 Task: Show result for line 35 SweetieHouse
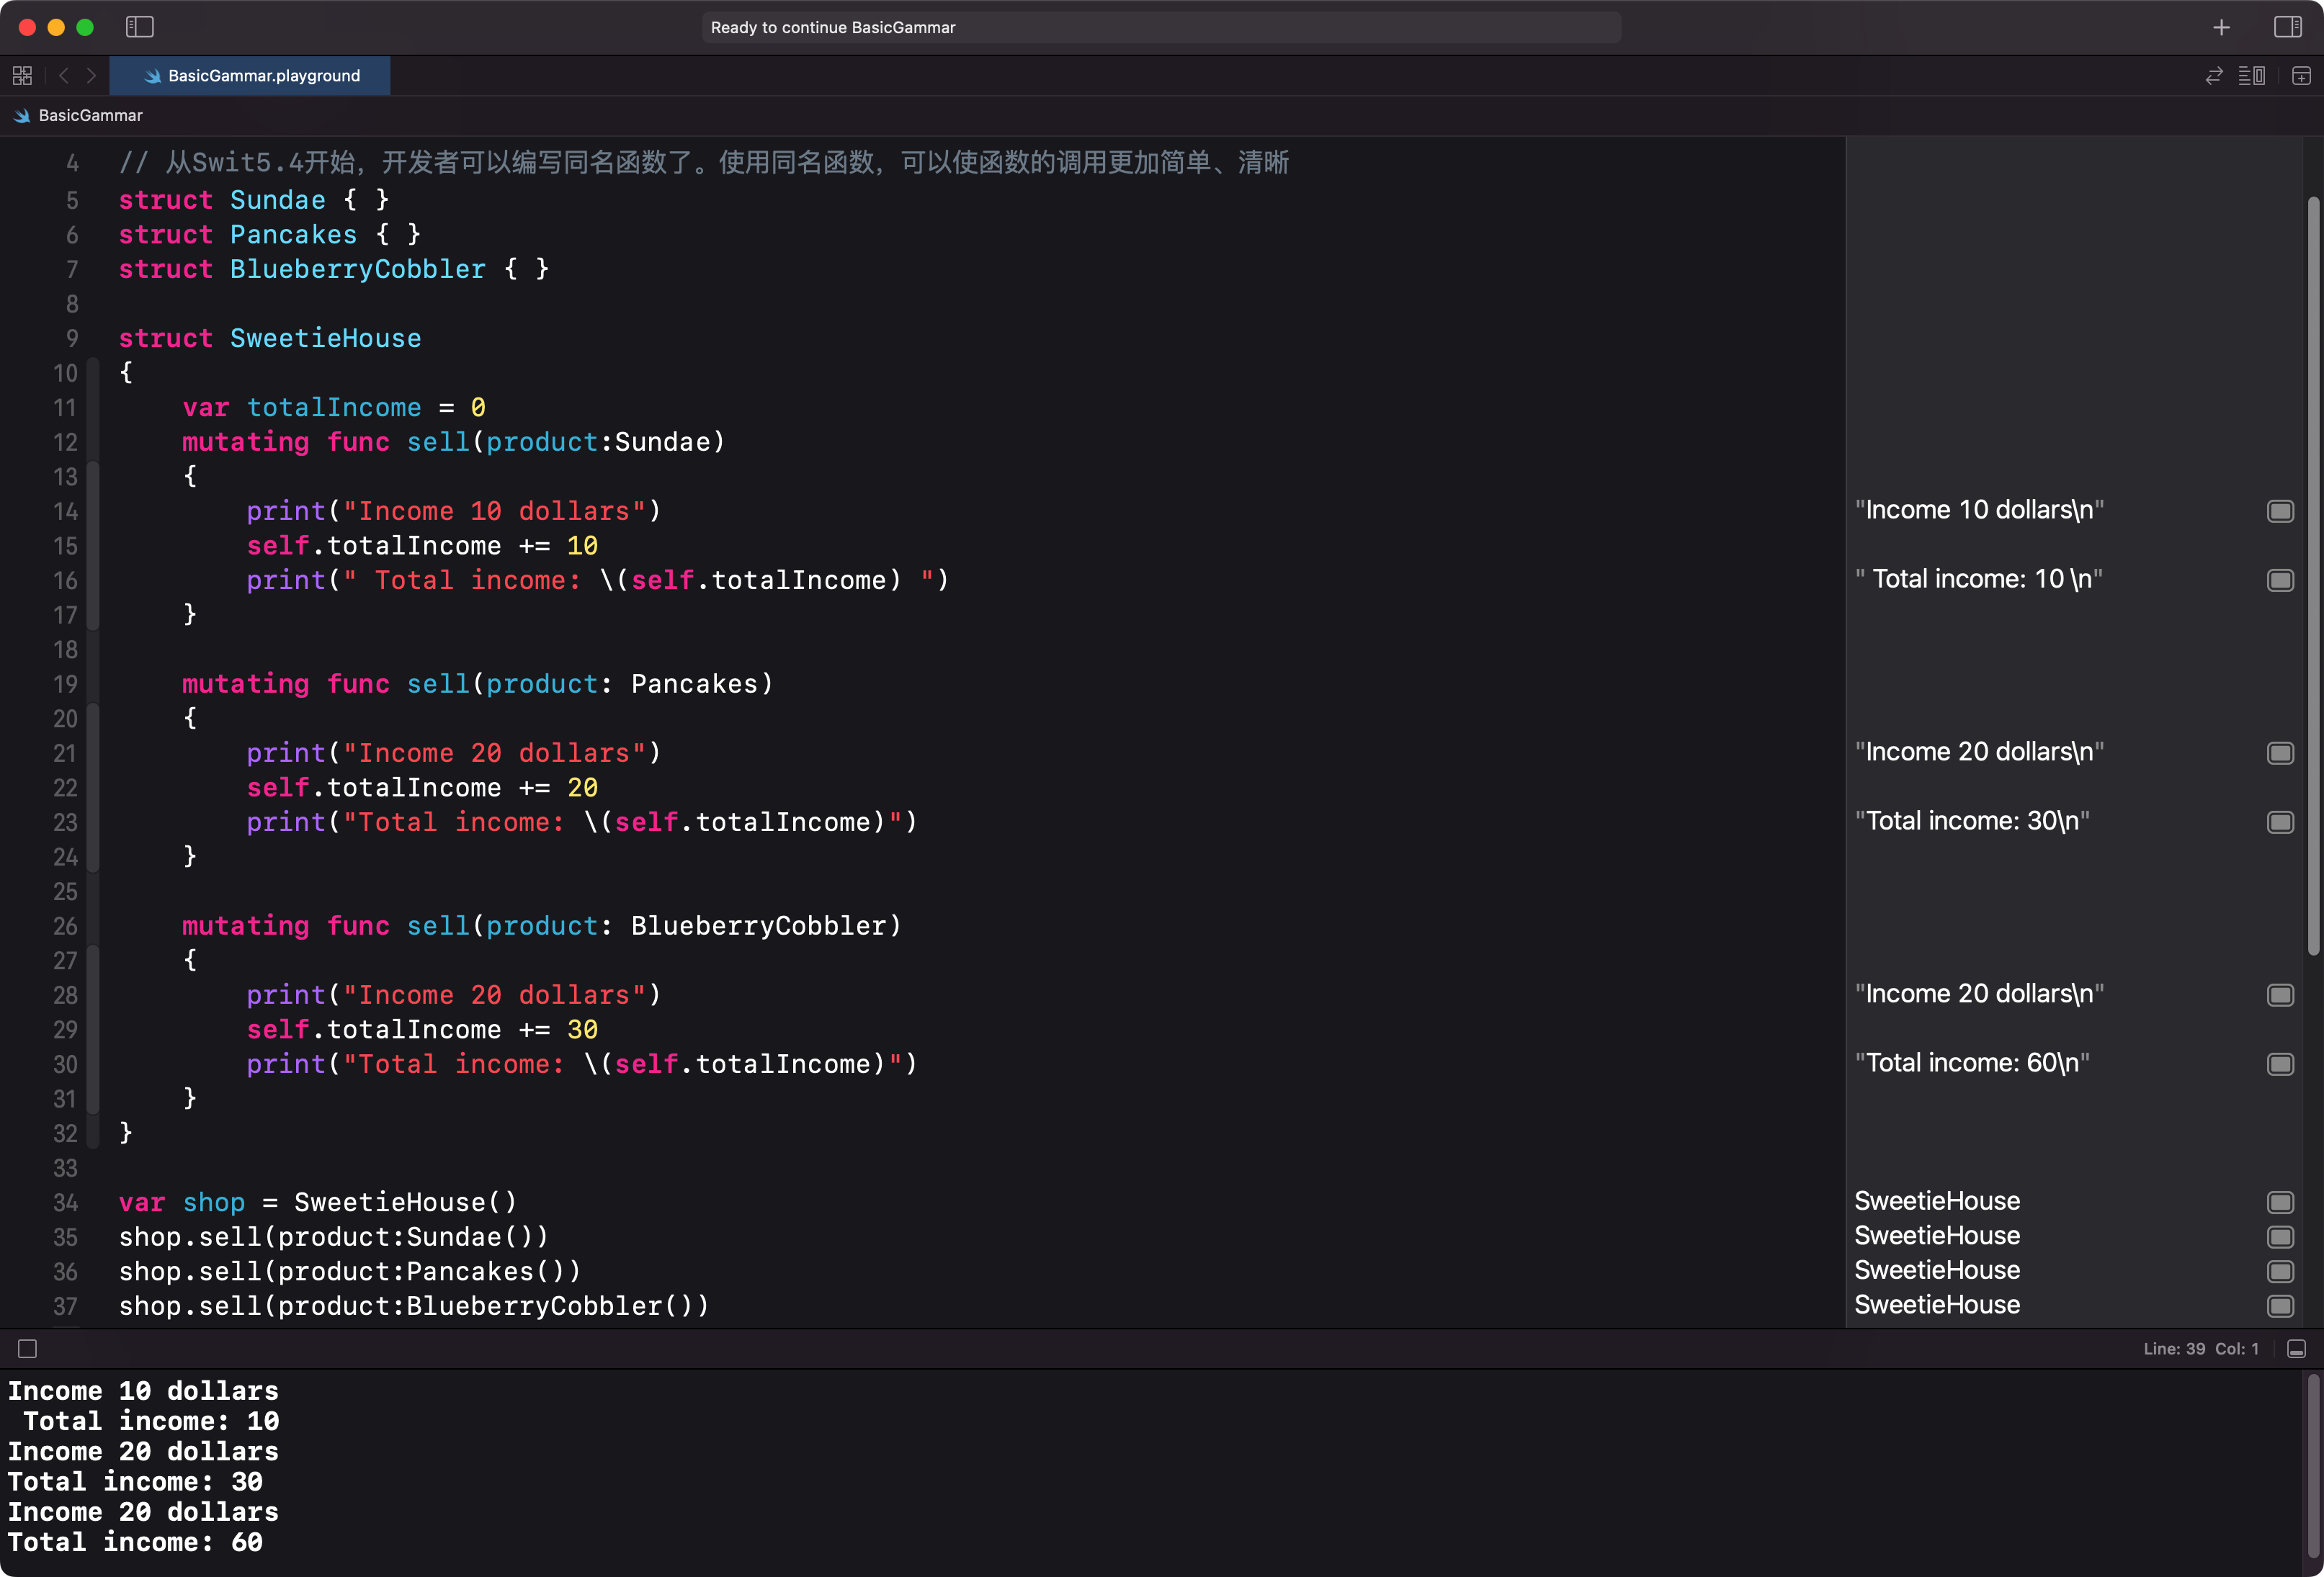click(2280, 1236)
